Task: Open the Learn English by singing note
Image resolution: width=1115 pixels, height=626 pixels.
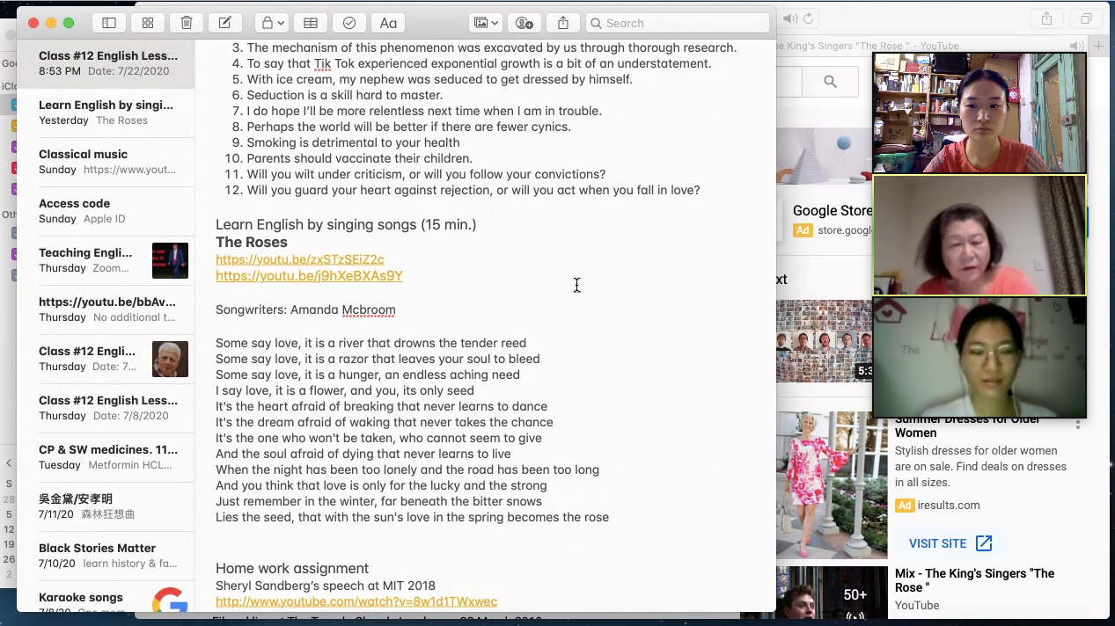Action: tap(108, 113)
